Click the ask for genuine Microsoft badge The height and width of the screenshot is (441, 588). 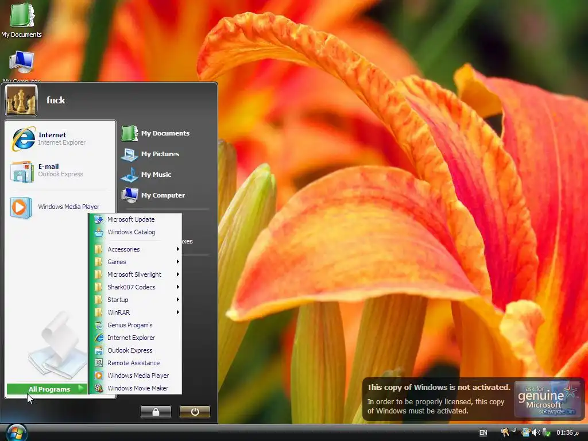(x=547, y=400)
